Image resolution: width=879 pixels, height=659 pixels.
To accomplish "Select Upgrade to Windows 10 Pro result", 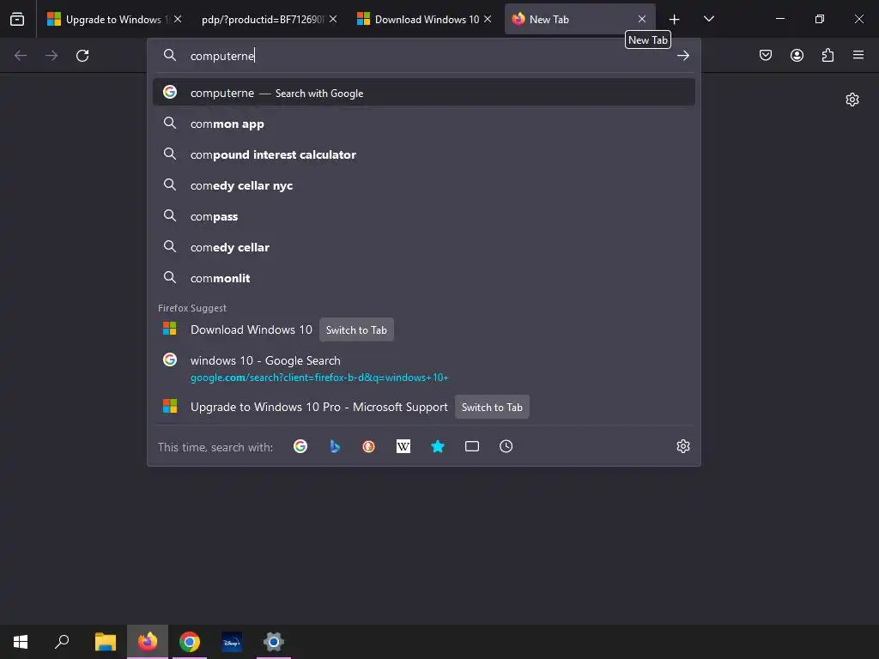I will click(319, 407).
